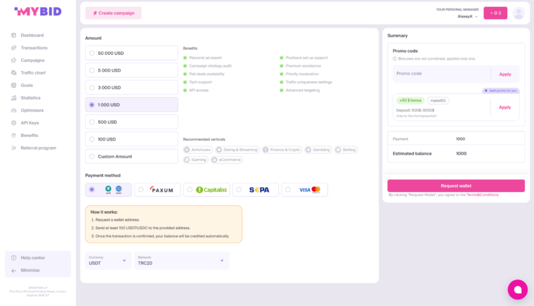
Task: Click the API Keys gear icon
Action: (14, 123)
